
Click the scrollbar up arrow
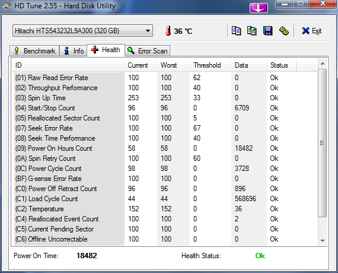(323, 64)
